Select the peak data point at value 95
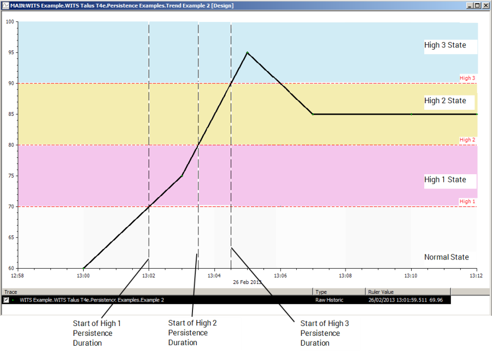492x355 pixels. [248, 53]
